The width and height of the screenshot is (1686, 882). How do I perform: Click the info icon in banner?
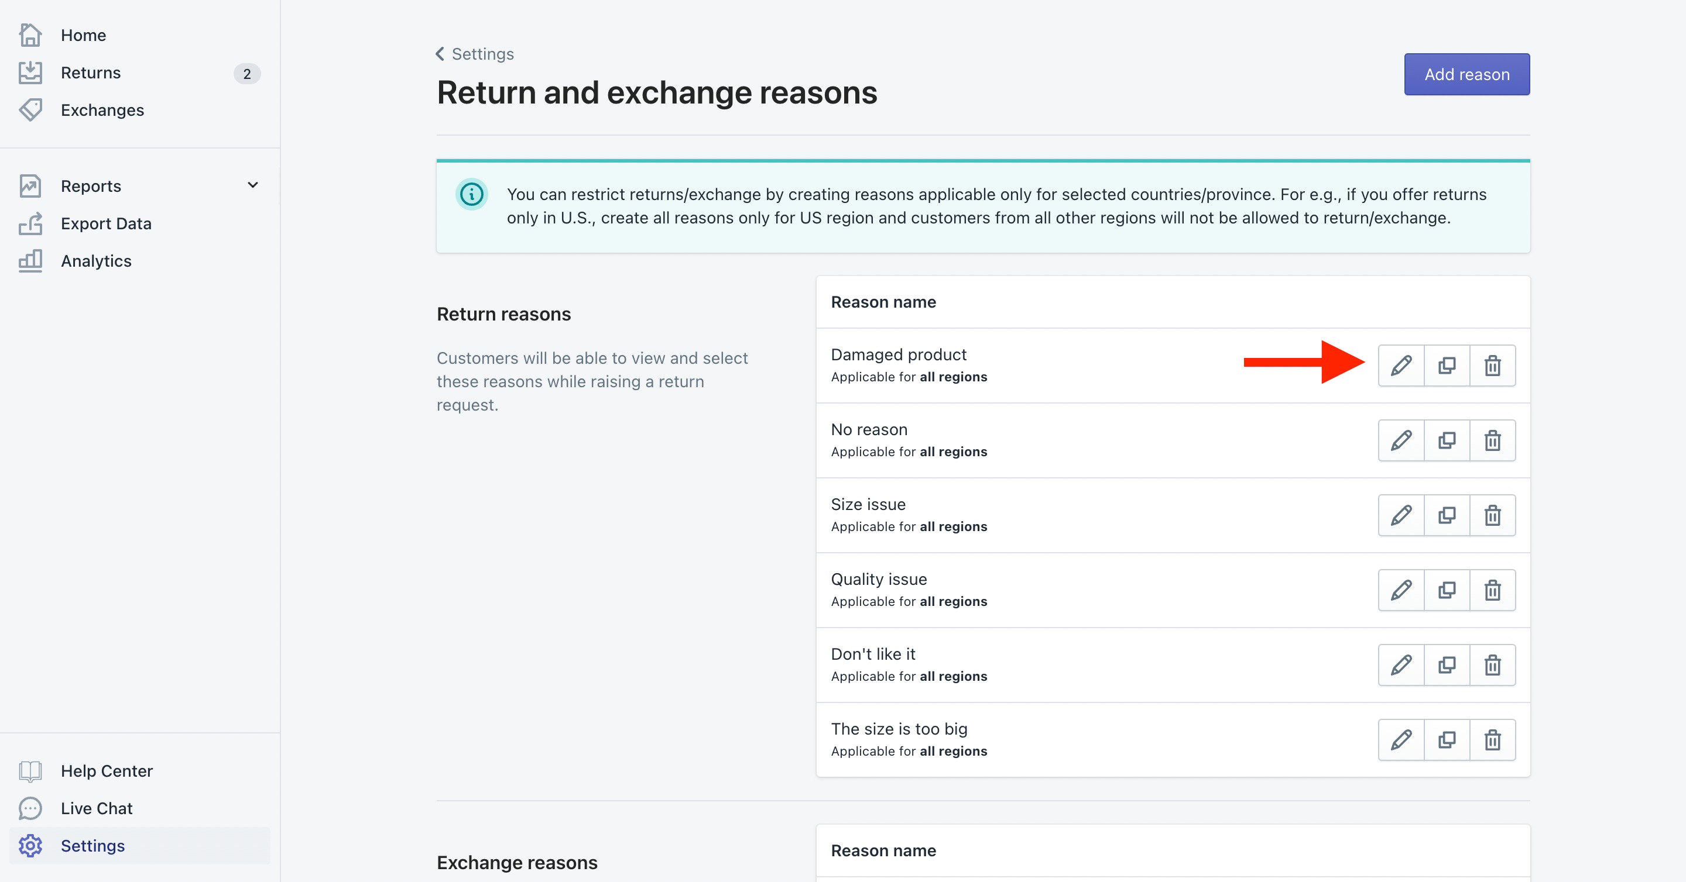pyautogui.click(x=471, y=194)
